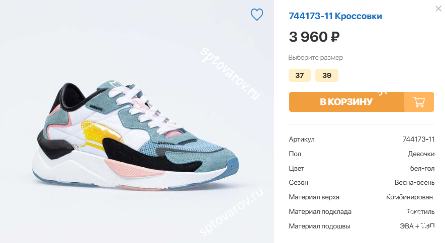This screenshot has width=445, height=243.
Task: Add sneakers to favorites with heart icon
Action: (257, 15)
